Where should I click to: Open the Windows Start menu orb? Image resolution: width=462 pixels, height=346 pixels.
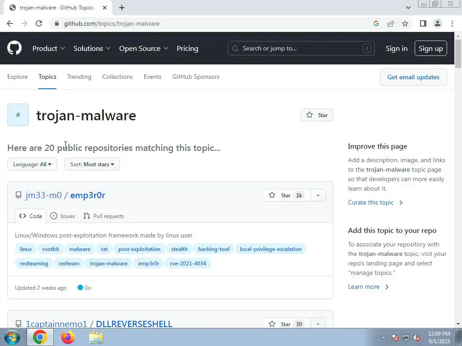12,337
